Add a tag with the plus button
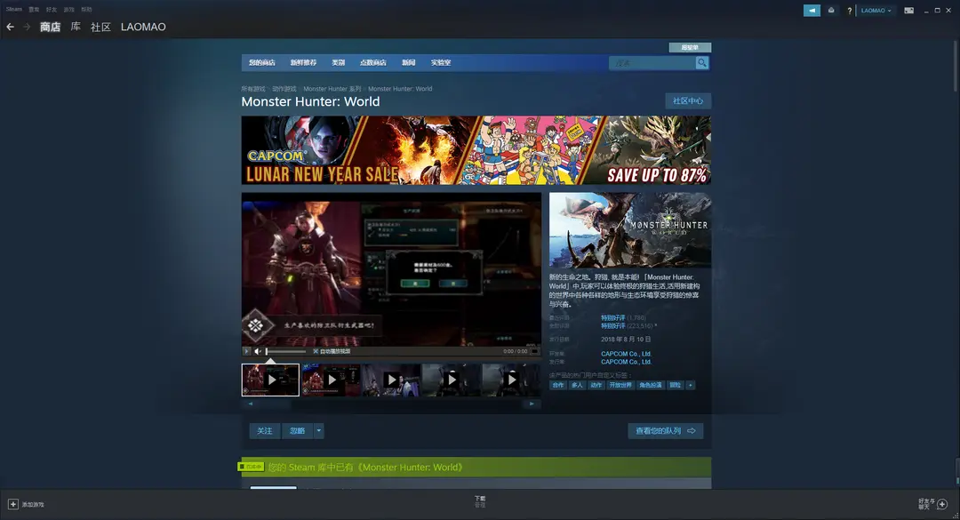This screenshot has width=960, height=520. [x=690, y=385]
